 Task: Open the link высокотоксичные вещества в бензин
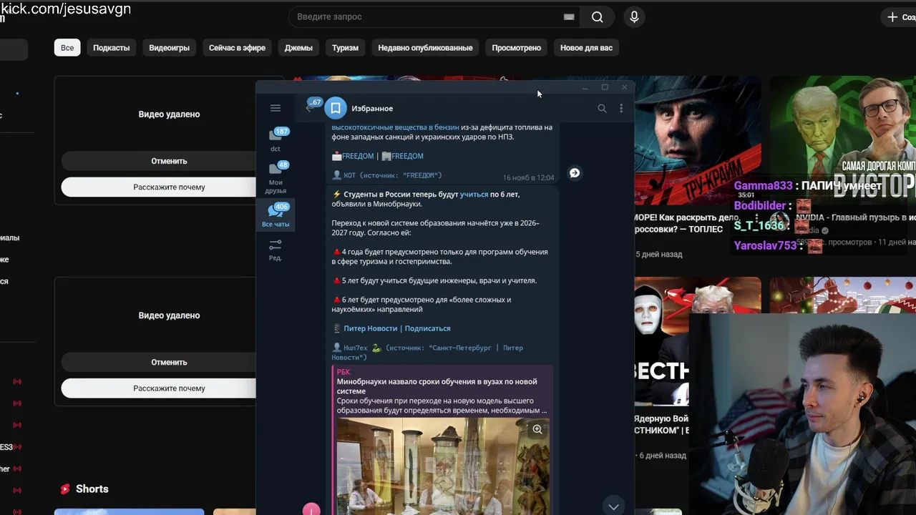pos(395,127)
